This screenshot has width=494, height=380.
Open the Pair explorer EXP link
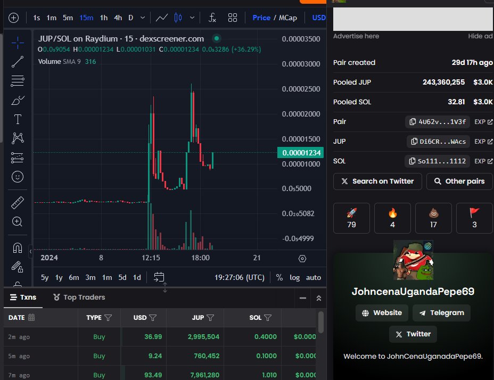coord(483,122)
